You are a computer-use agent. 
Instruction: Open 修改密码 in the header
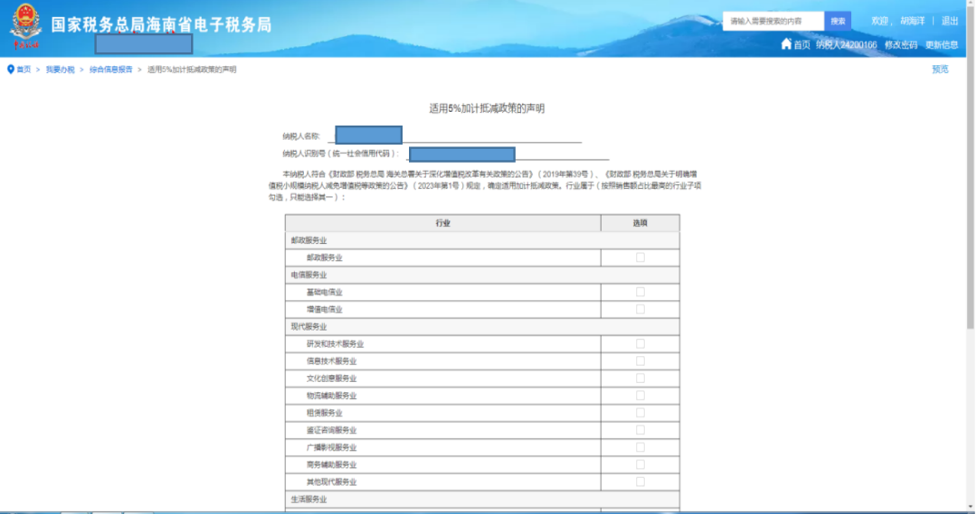[x=900, y=45]
